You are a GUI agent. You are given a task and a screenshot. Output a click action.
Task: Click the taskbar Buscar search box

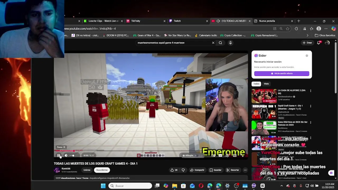(x=130, y=186)
